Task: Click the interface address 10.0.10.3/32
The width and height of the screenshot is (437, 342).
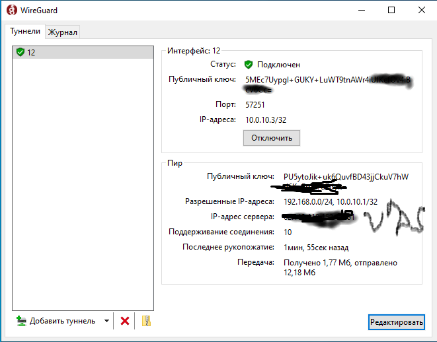Action: 266,120
